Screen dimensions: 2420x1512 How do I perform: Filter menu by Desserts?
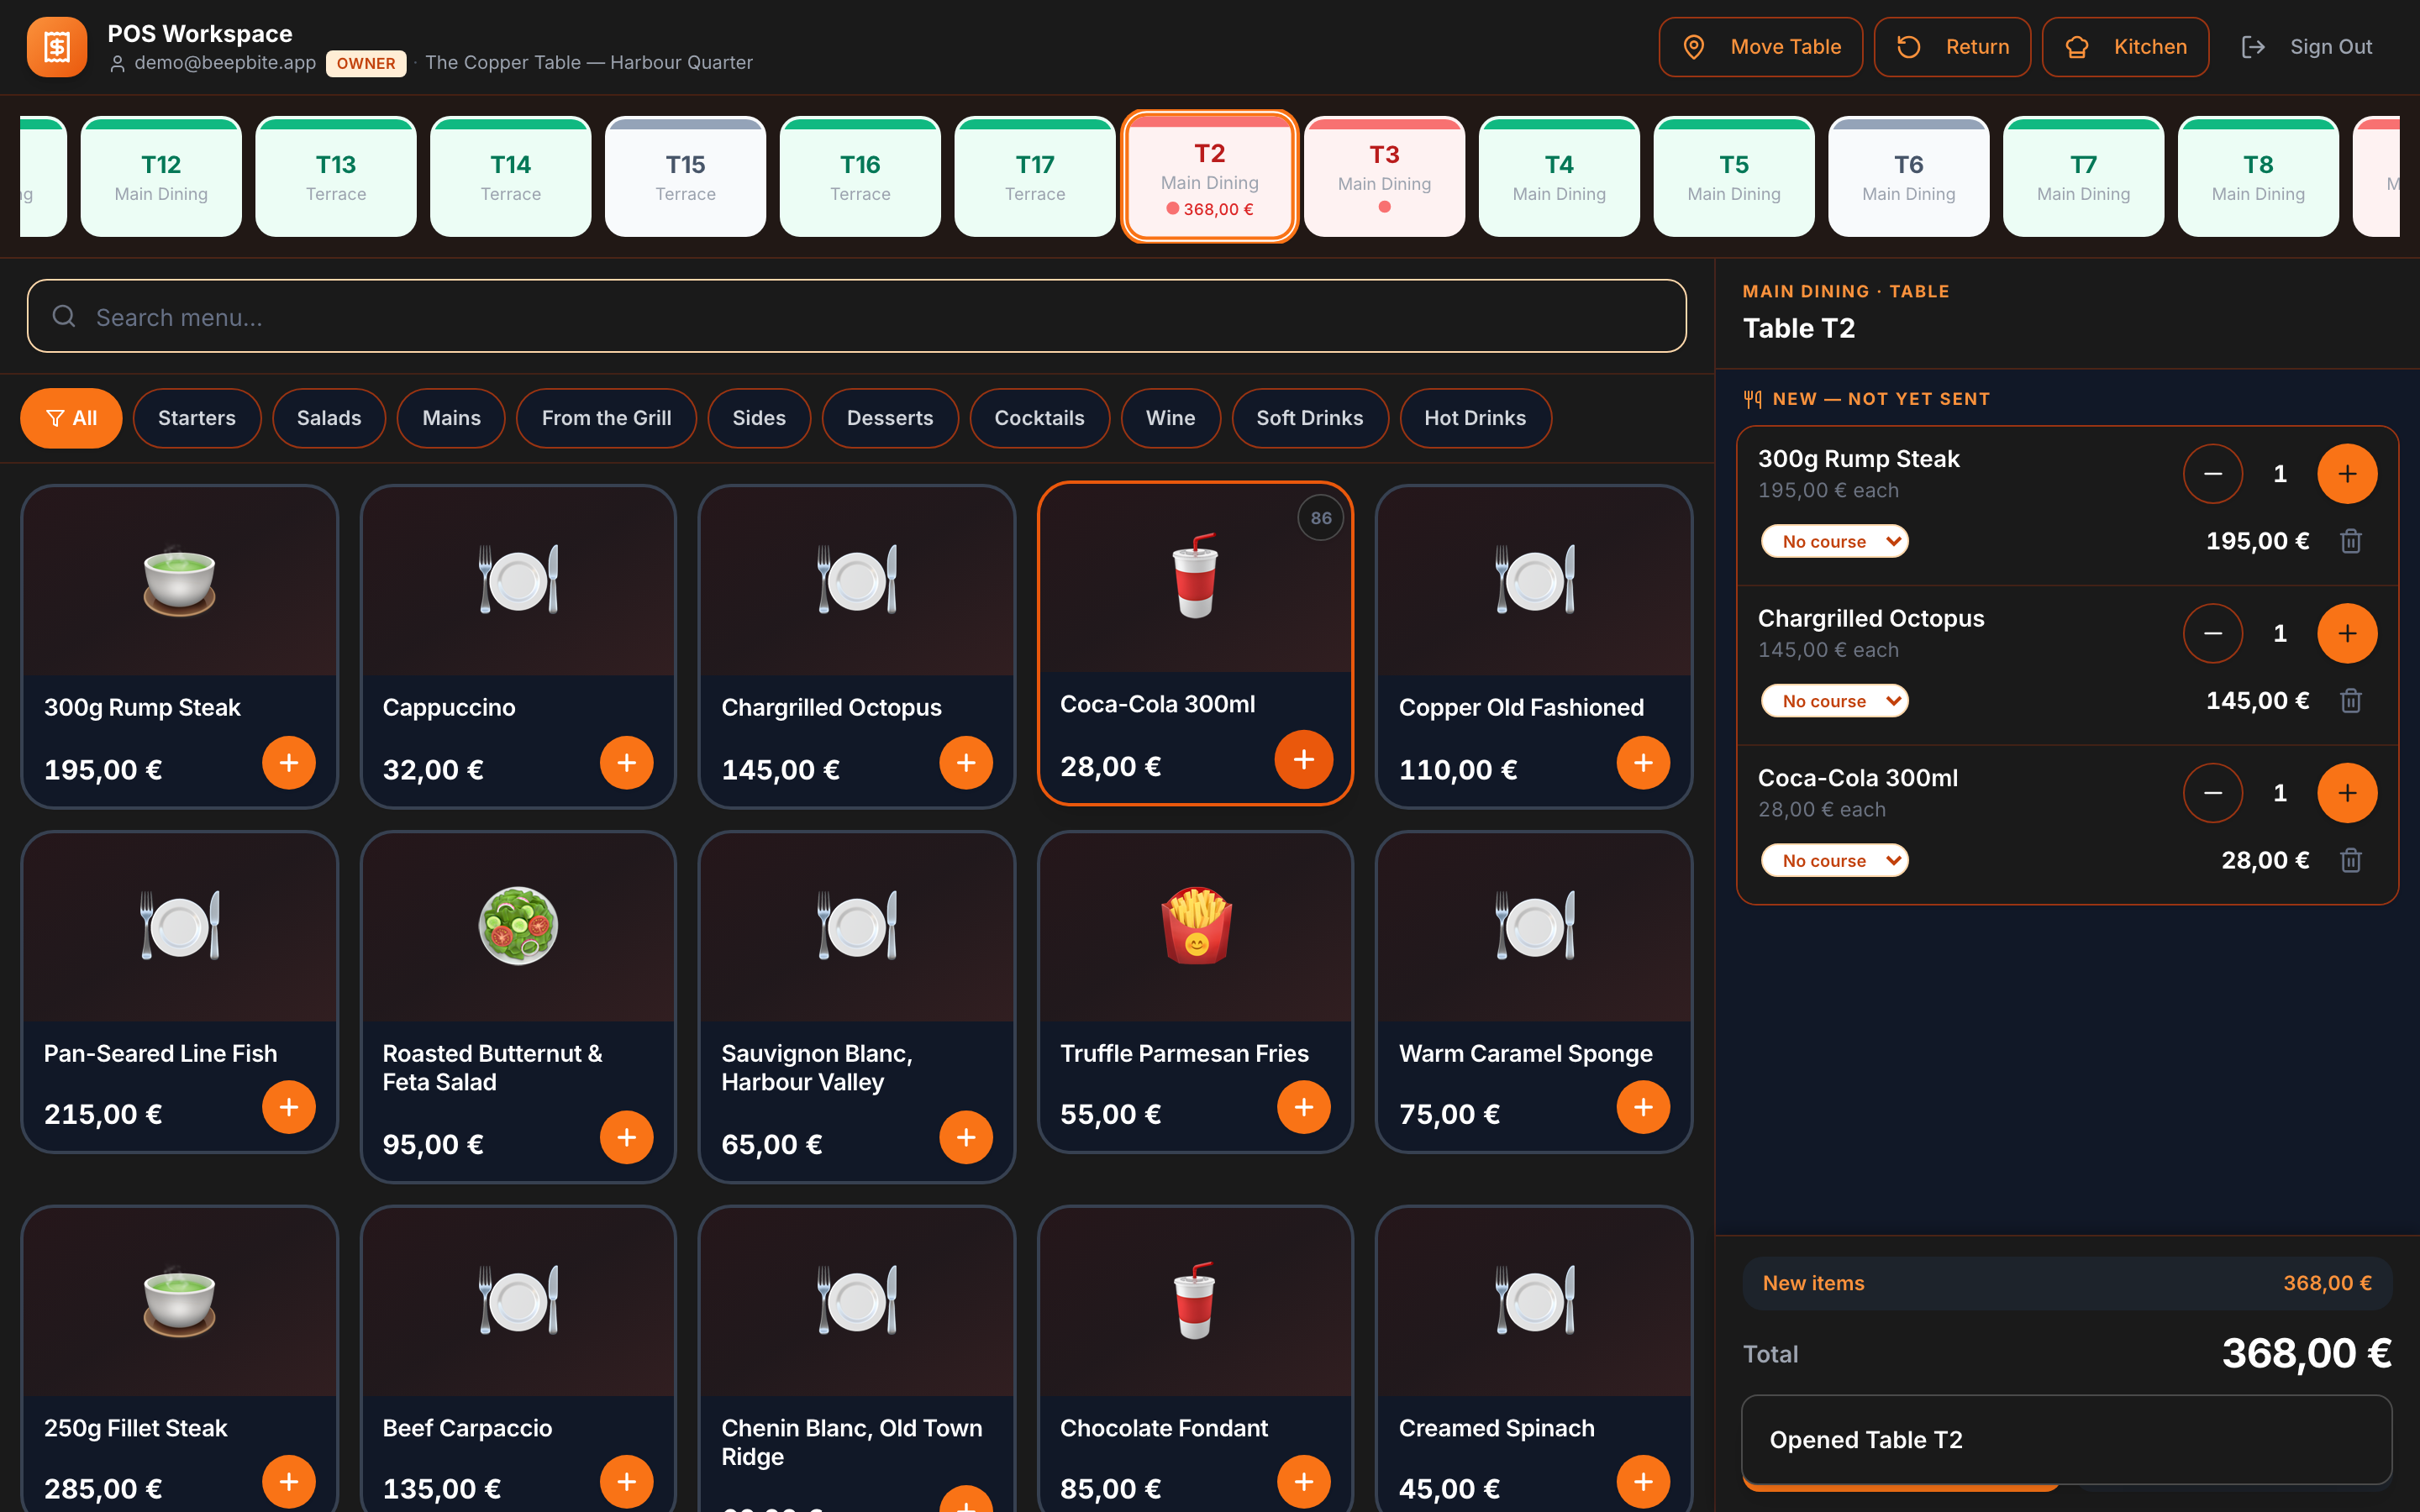point(890,418)
